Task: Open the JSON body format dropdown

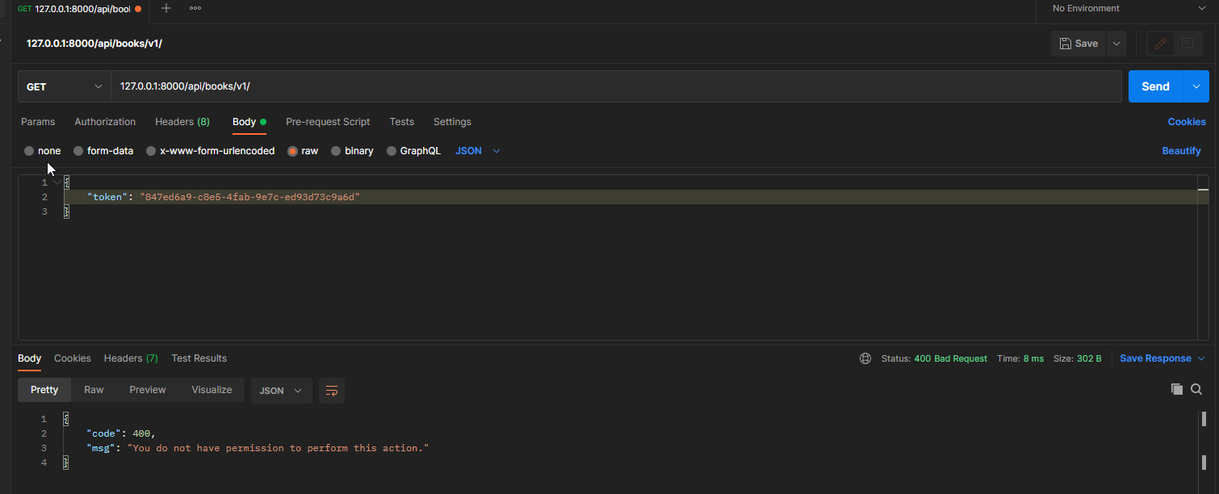Action: tap(478, 151)
